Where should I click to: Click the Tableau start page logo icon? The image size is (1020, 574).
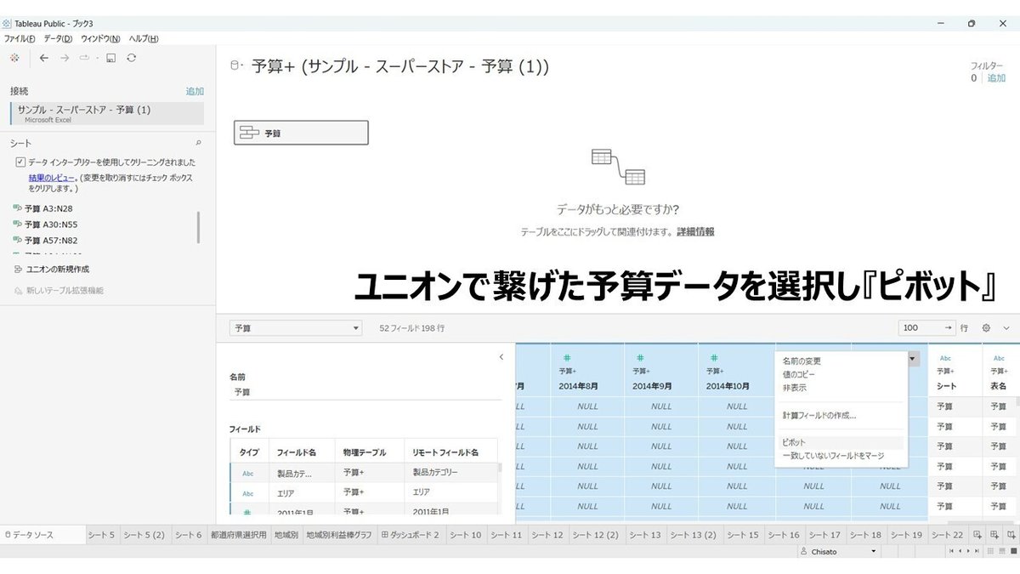pyautogui.click(x=14, y=58)
